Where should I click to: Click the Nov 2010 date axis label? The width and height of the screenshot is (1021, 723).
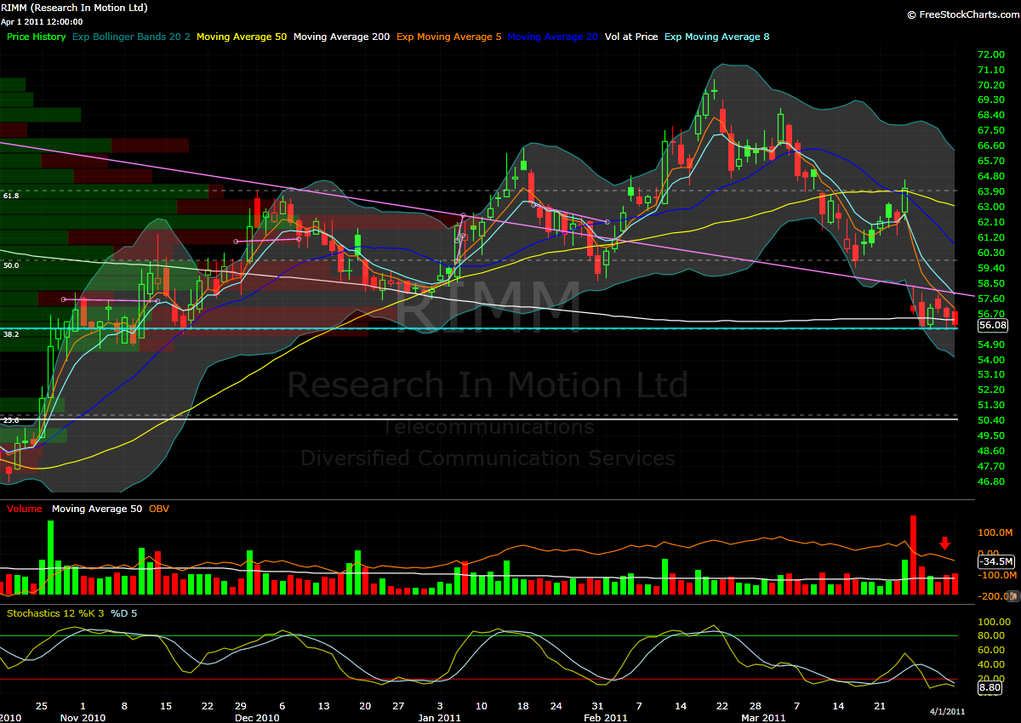tap(83, 718)
